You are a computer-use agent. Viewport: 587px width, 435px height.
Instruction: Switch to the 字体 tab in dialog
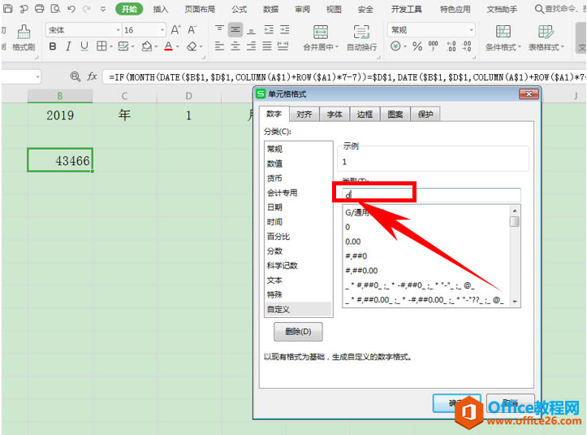click(x=335, y=115)
